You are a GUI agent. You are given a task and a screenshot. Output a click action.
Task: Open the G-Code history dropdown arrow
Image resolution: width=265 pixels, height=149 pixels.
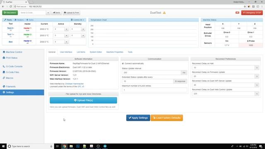[x=48, y=13]
